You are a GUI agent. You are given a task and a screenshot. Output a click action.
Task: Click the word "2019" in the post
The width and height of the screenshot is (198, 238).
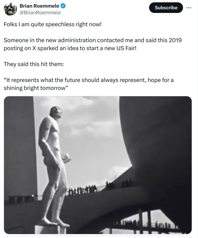coord(175,40)
